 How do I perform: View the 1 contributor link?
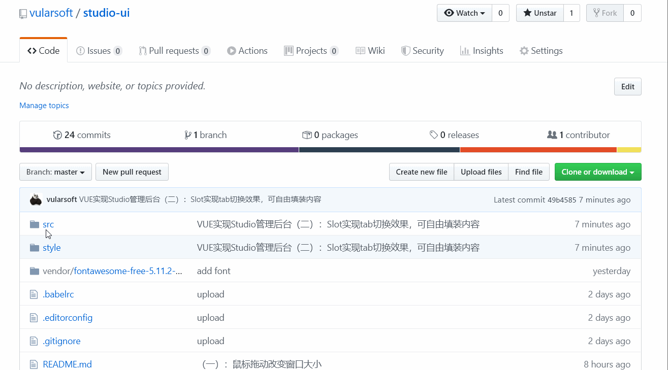(579, 135)
